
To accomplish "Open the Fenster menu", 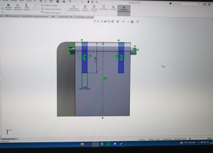I will pyautogui.click(x=29, y=0).
